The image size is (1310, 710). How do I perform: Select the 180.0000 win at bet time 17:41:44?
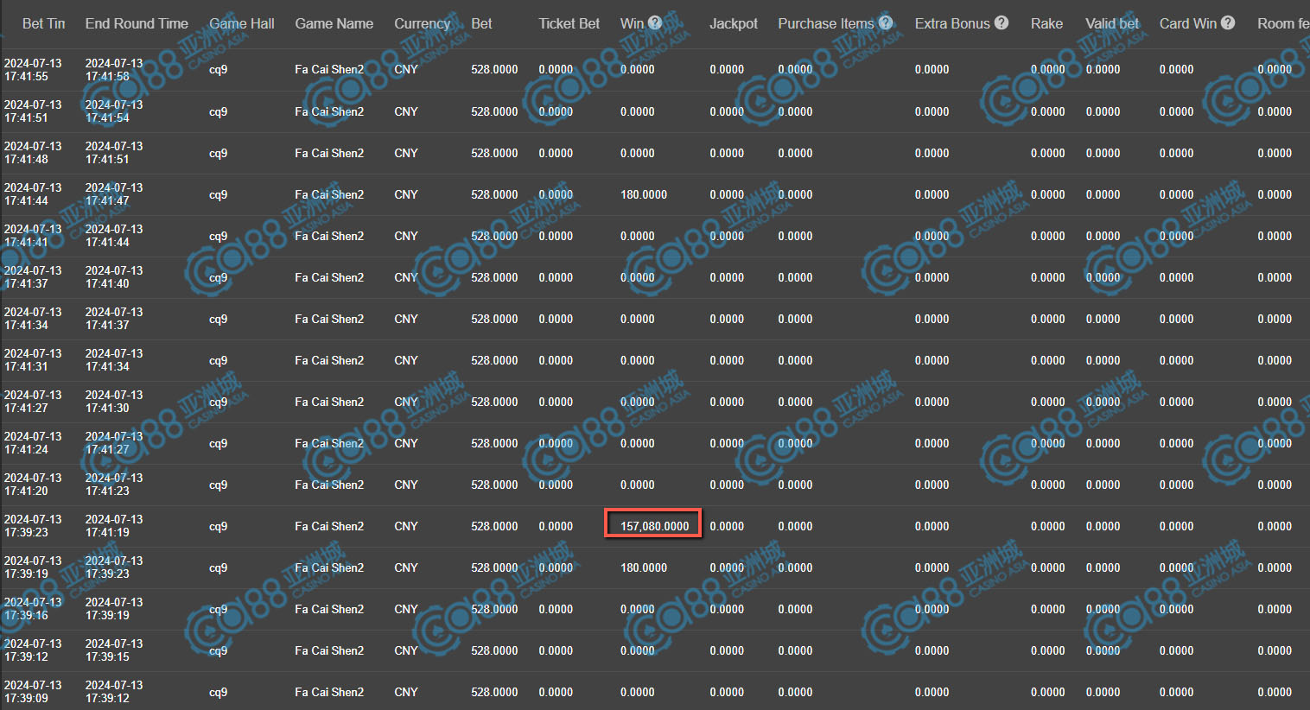tap(644, 194)
